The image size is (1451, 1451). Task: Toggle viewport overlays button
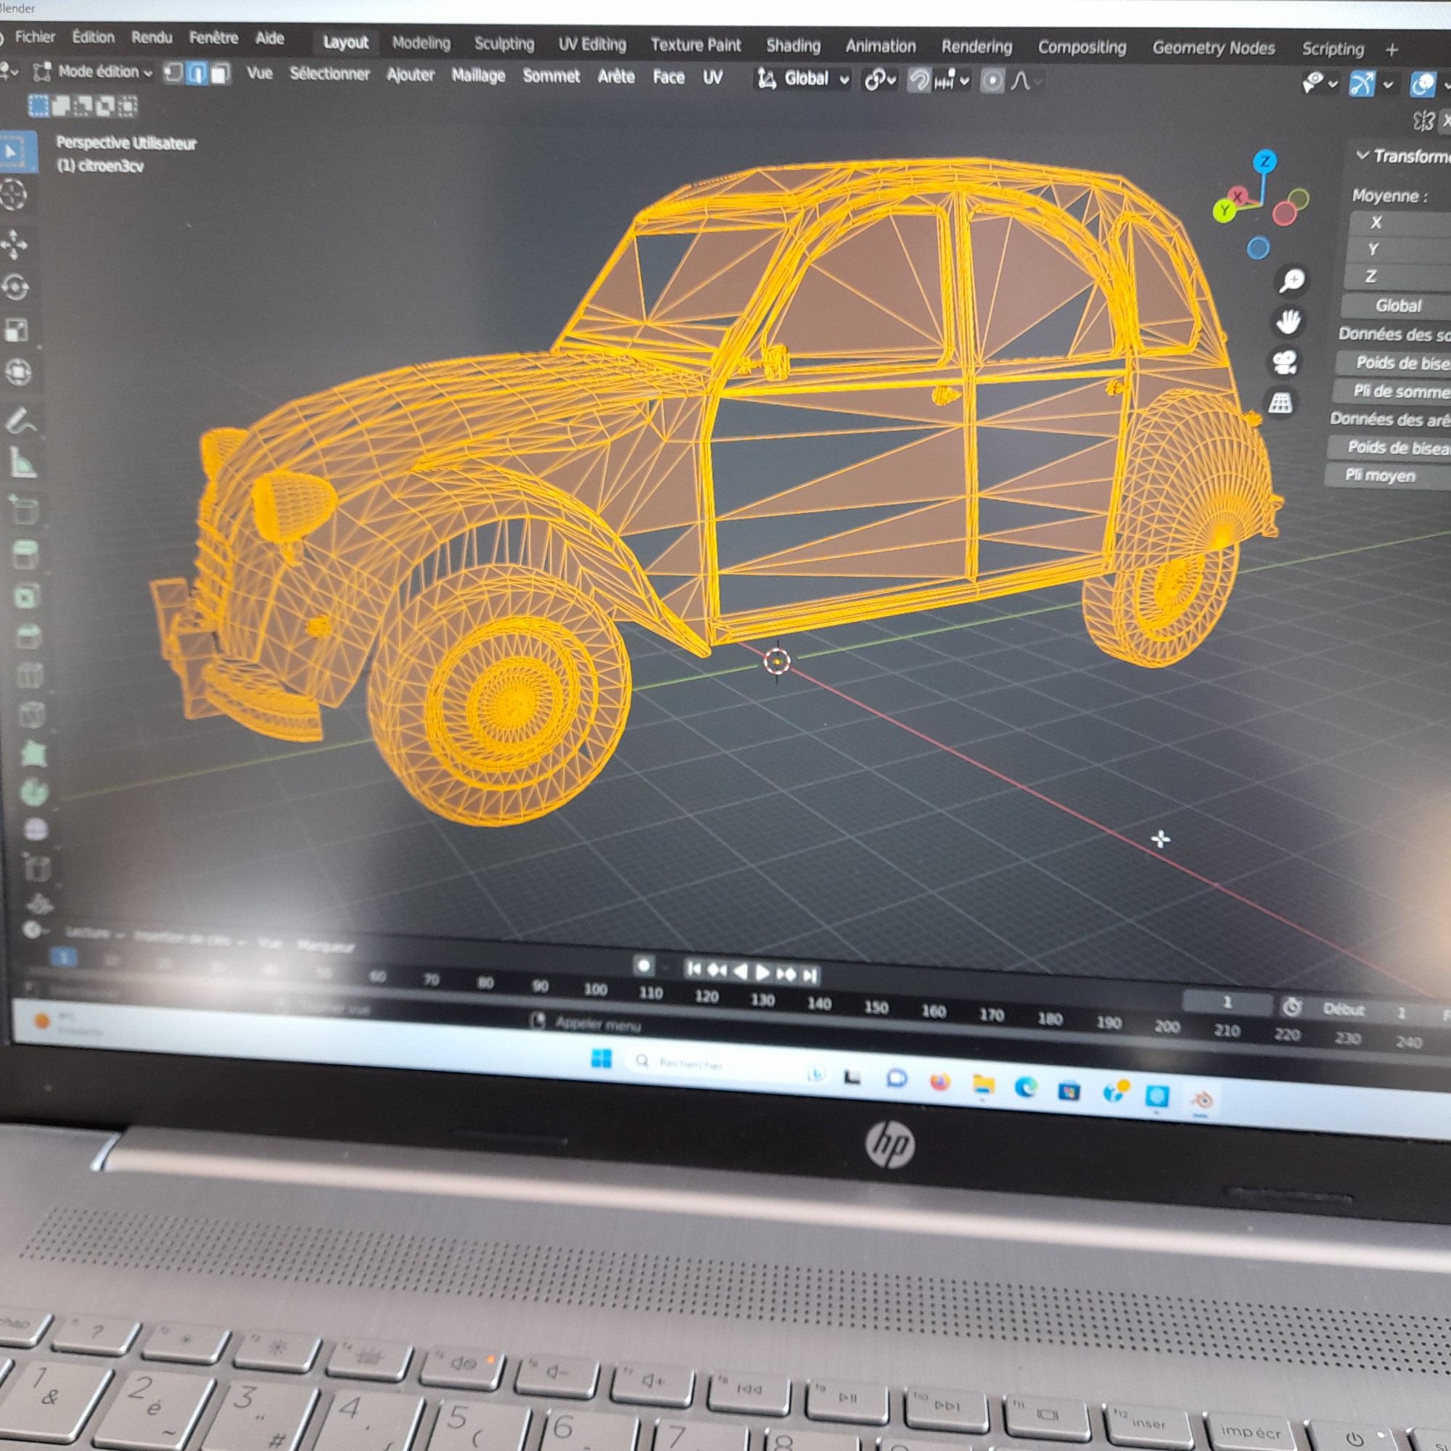pyautogui.click(x=1423, y=85)
